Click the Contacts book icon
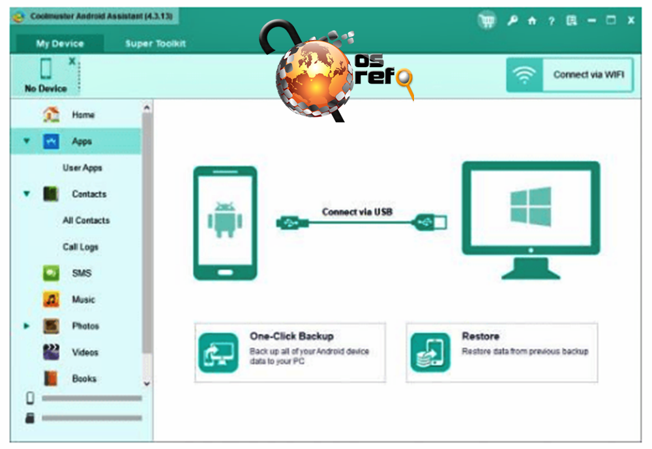The image size is (652, 449). [51, 194]
